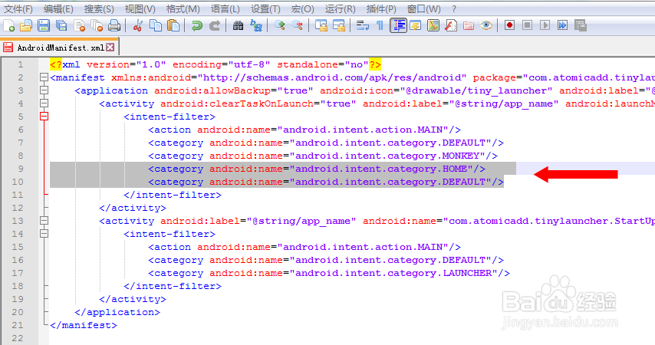Create a new document with New icon
Screen dimensions: 655x345
(8, 25)
